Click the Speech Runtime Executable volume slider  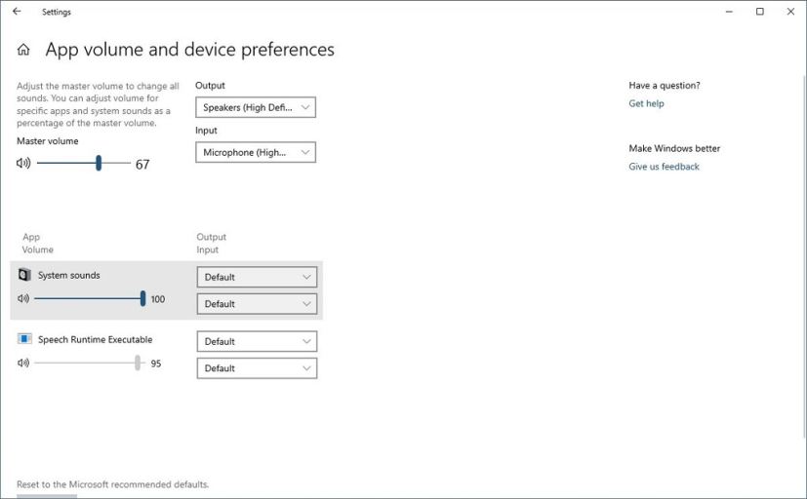(x=90, y=363)
